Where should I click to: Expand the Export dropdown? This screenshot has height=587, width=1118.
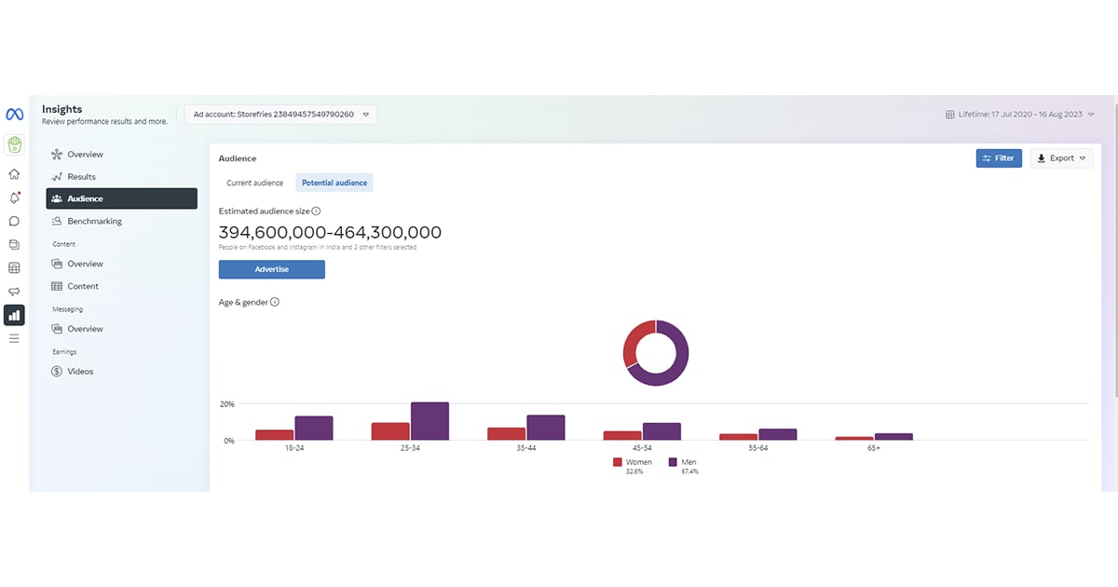pos(1061,158)
